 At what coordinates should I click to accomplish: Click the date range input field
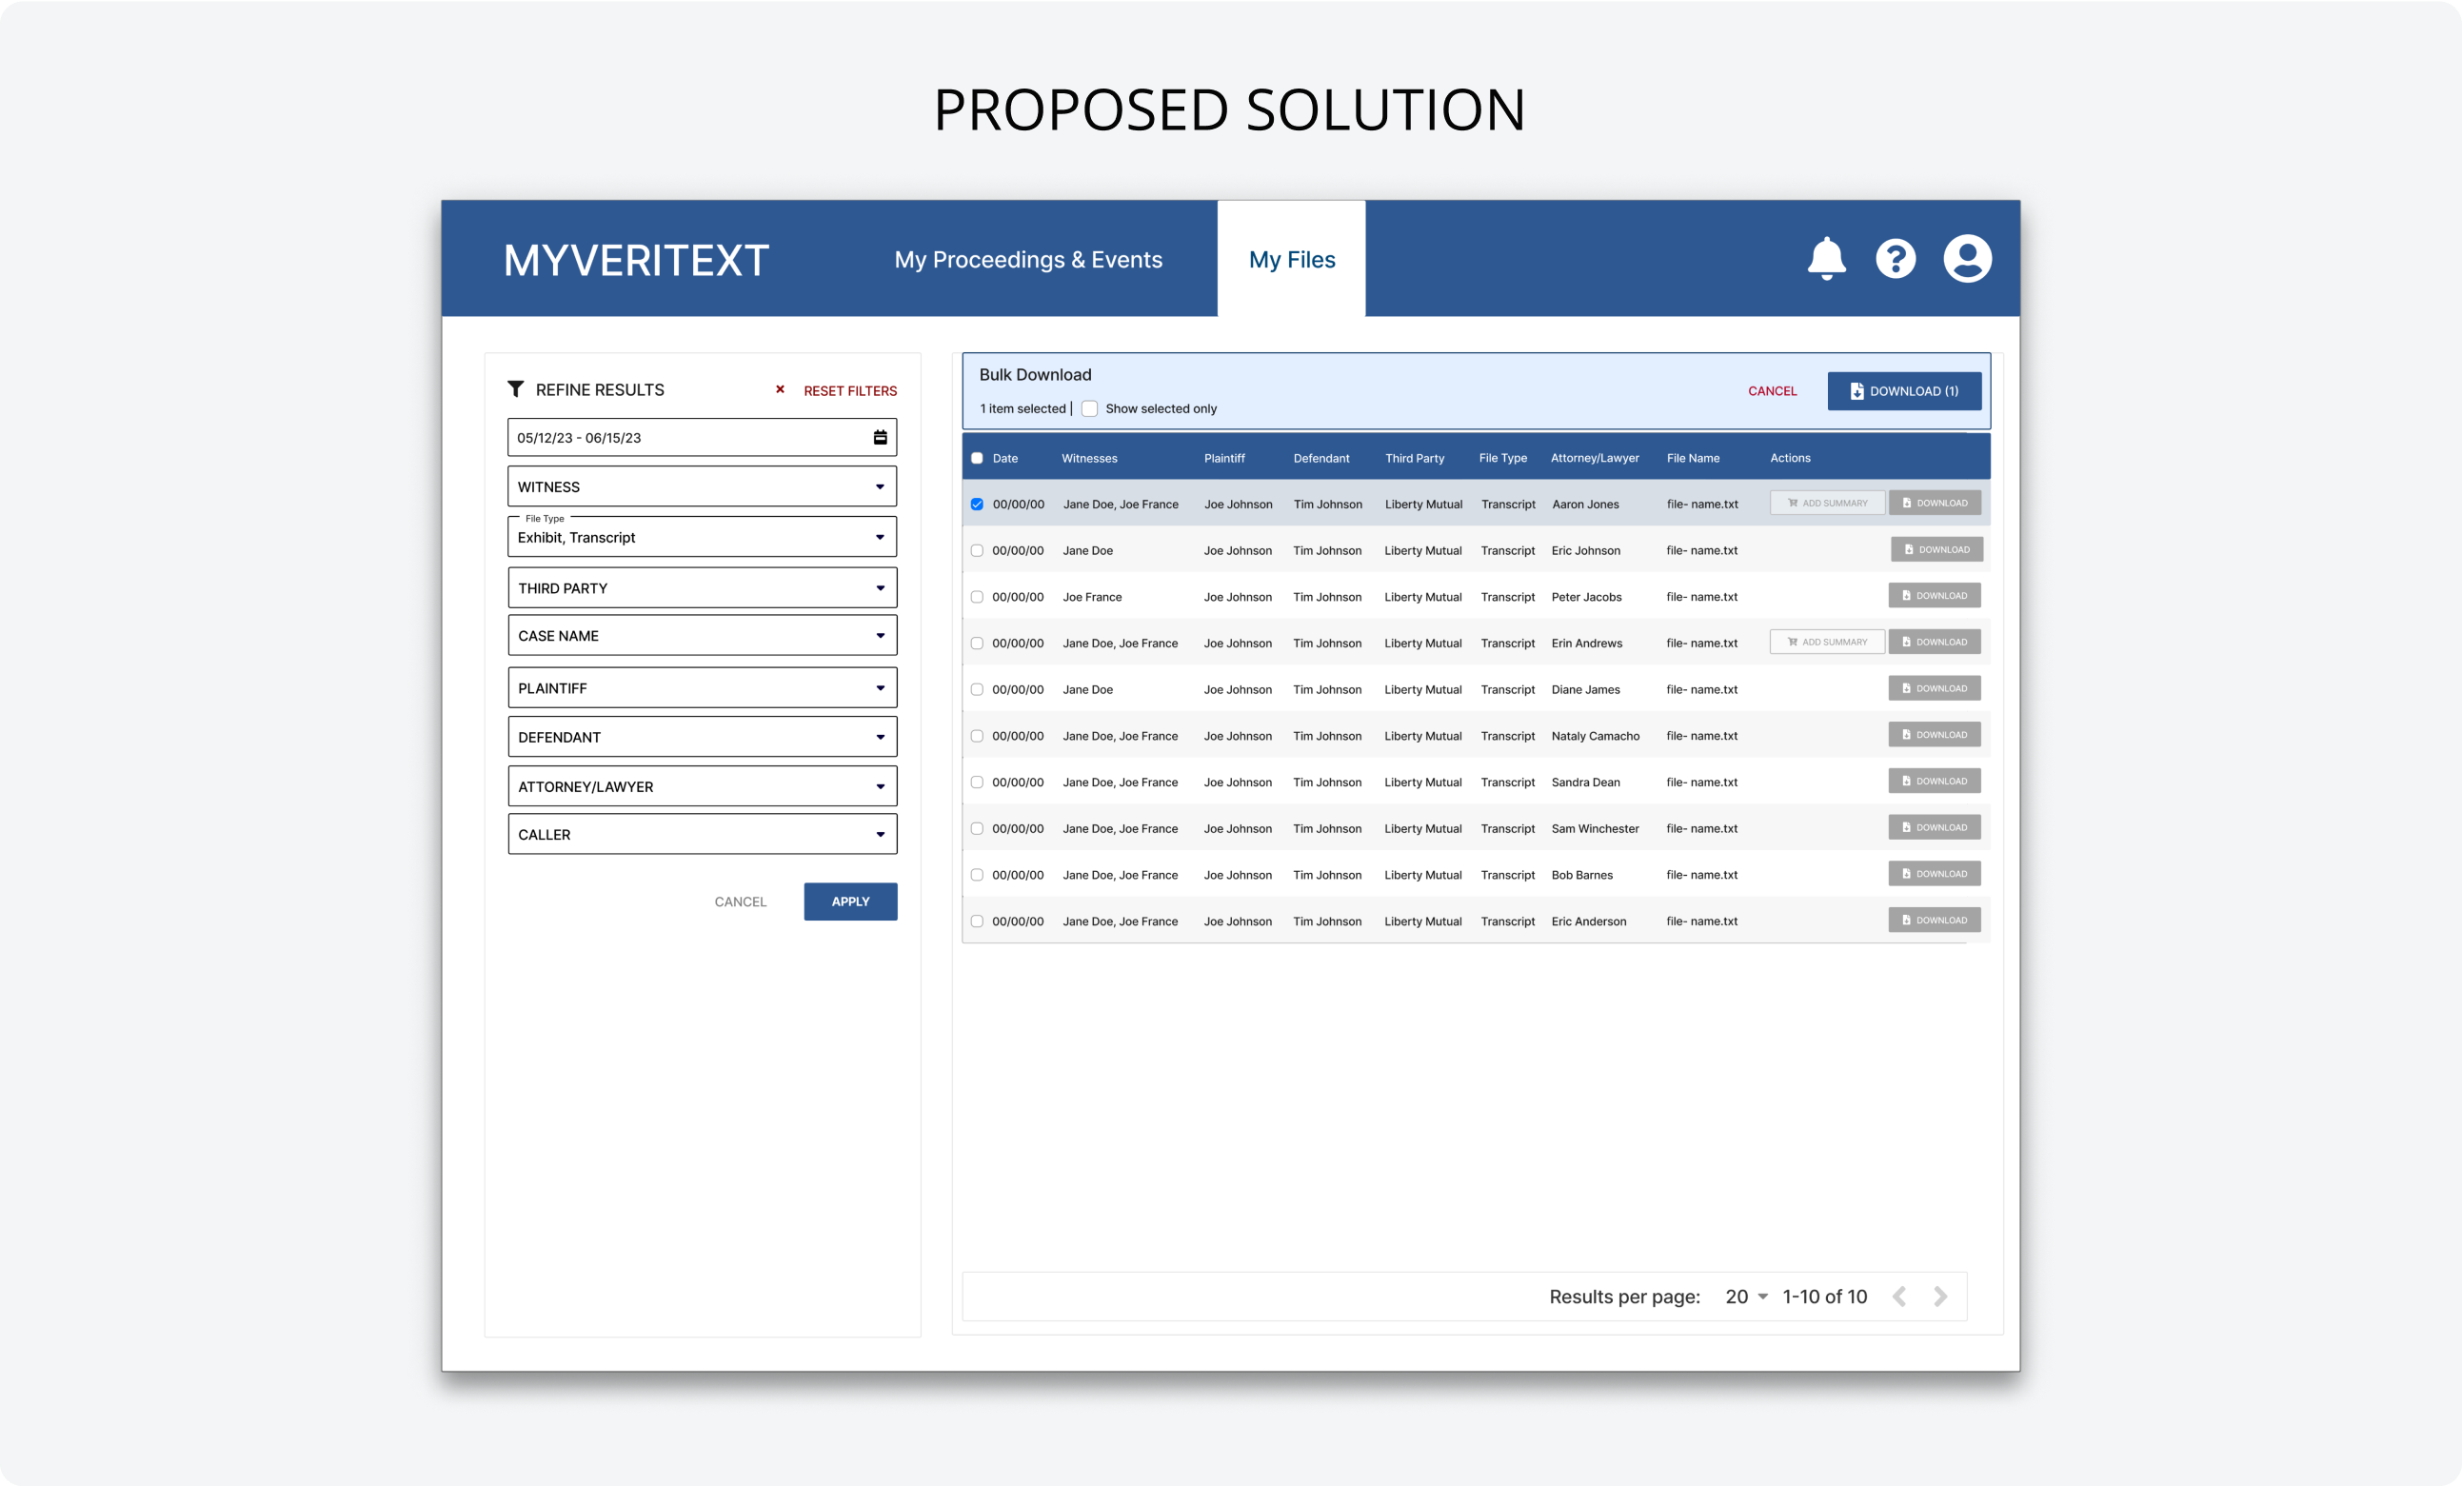pos(703,438)
